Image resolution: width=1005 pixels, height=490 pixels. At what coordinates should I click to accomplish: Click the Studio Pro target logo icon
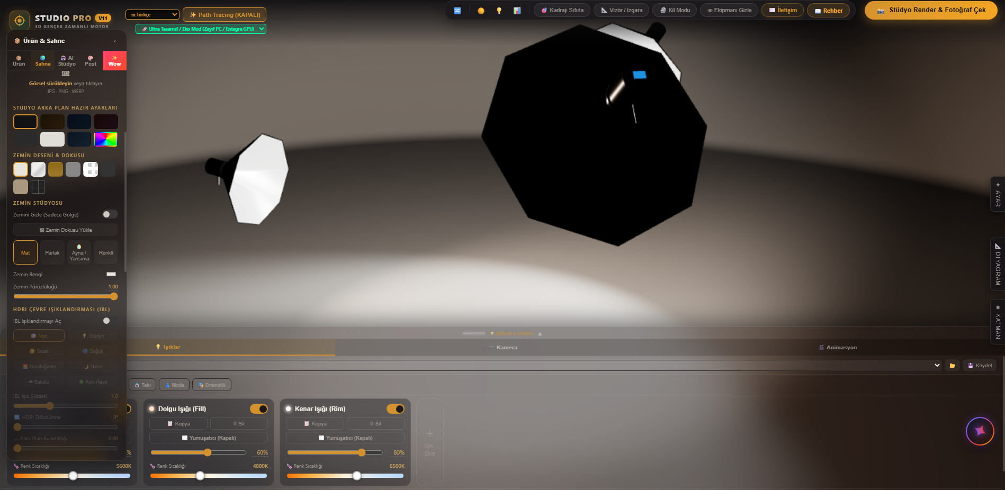(20, 21)
